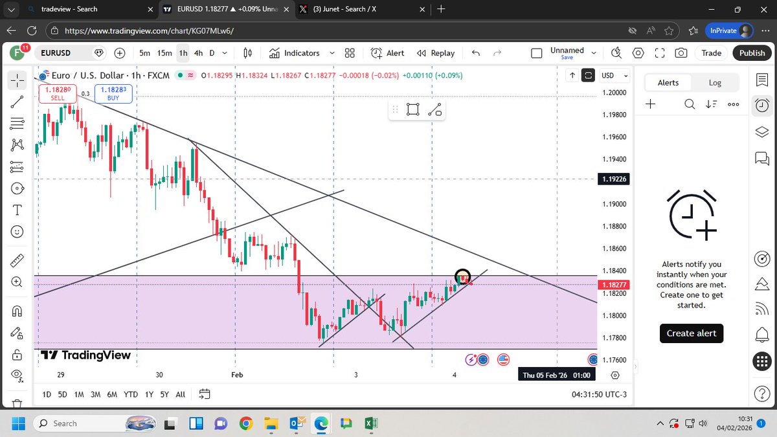Toggle auto-fit scale button on price axis
Image resolution: width=777 pixels, height=437 pixels.
pos(588,76)
